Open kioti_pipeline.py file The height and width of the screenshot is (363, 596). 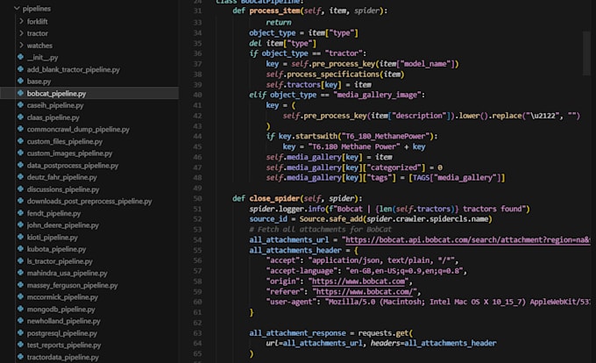click(x=52, y=238)
